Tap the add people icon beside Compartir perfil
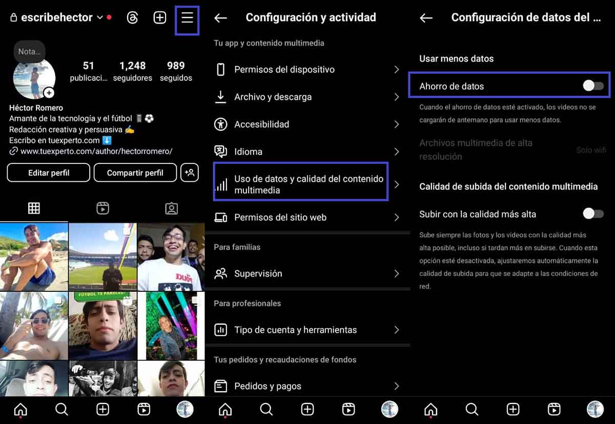Screen dimensions: 615x424 click(x=190, y=173)
